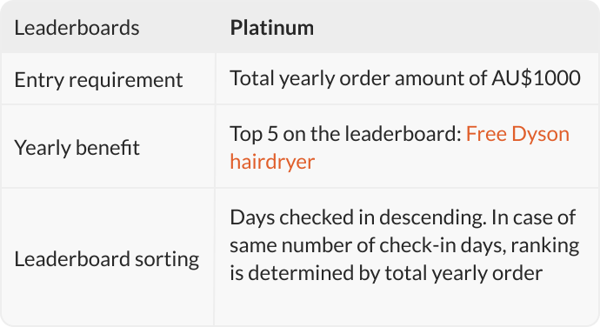Click the word "requirement" in the row label
This screenshot has height=327, width=600.
click(126, 81)
